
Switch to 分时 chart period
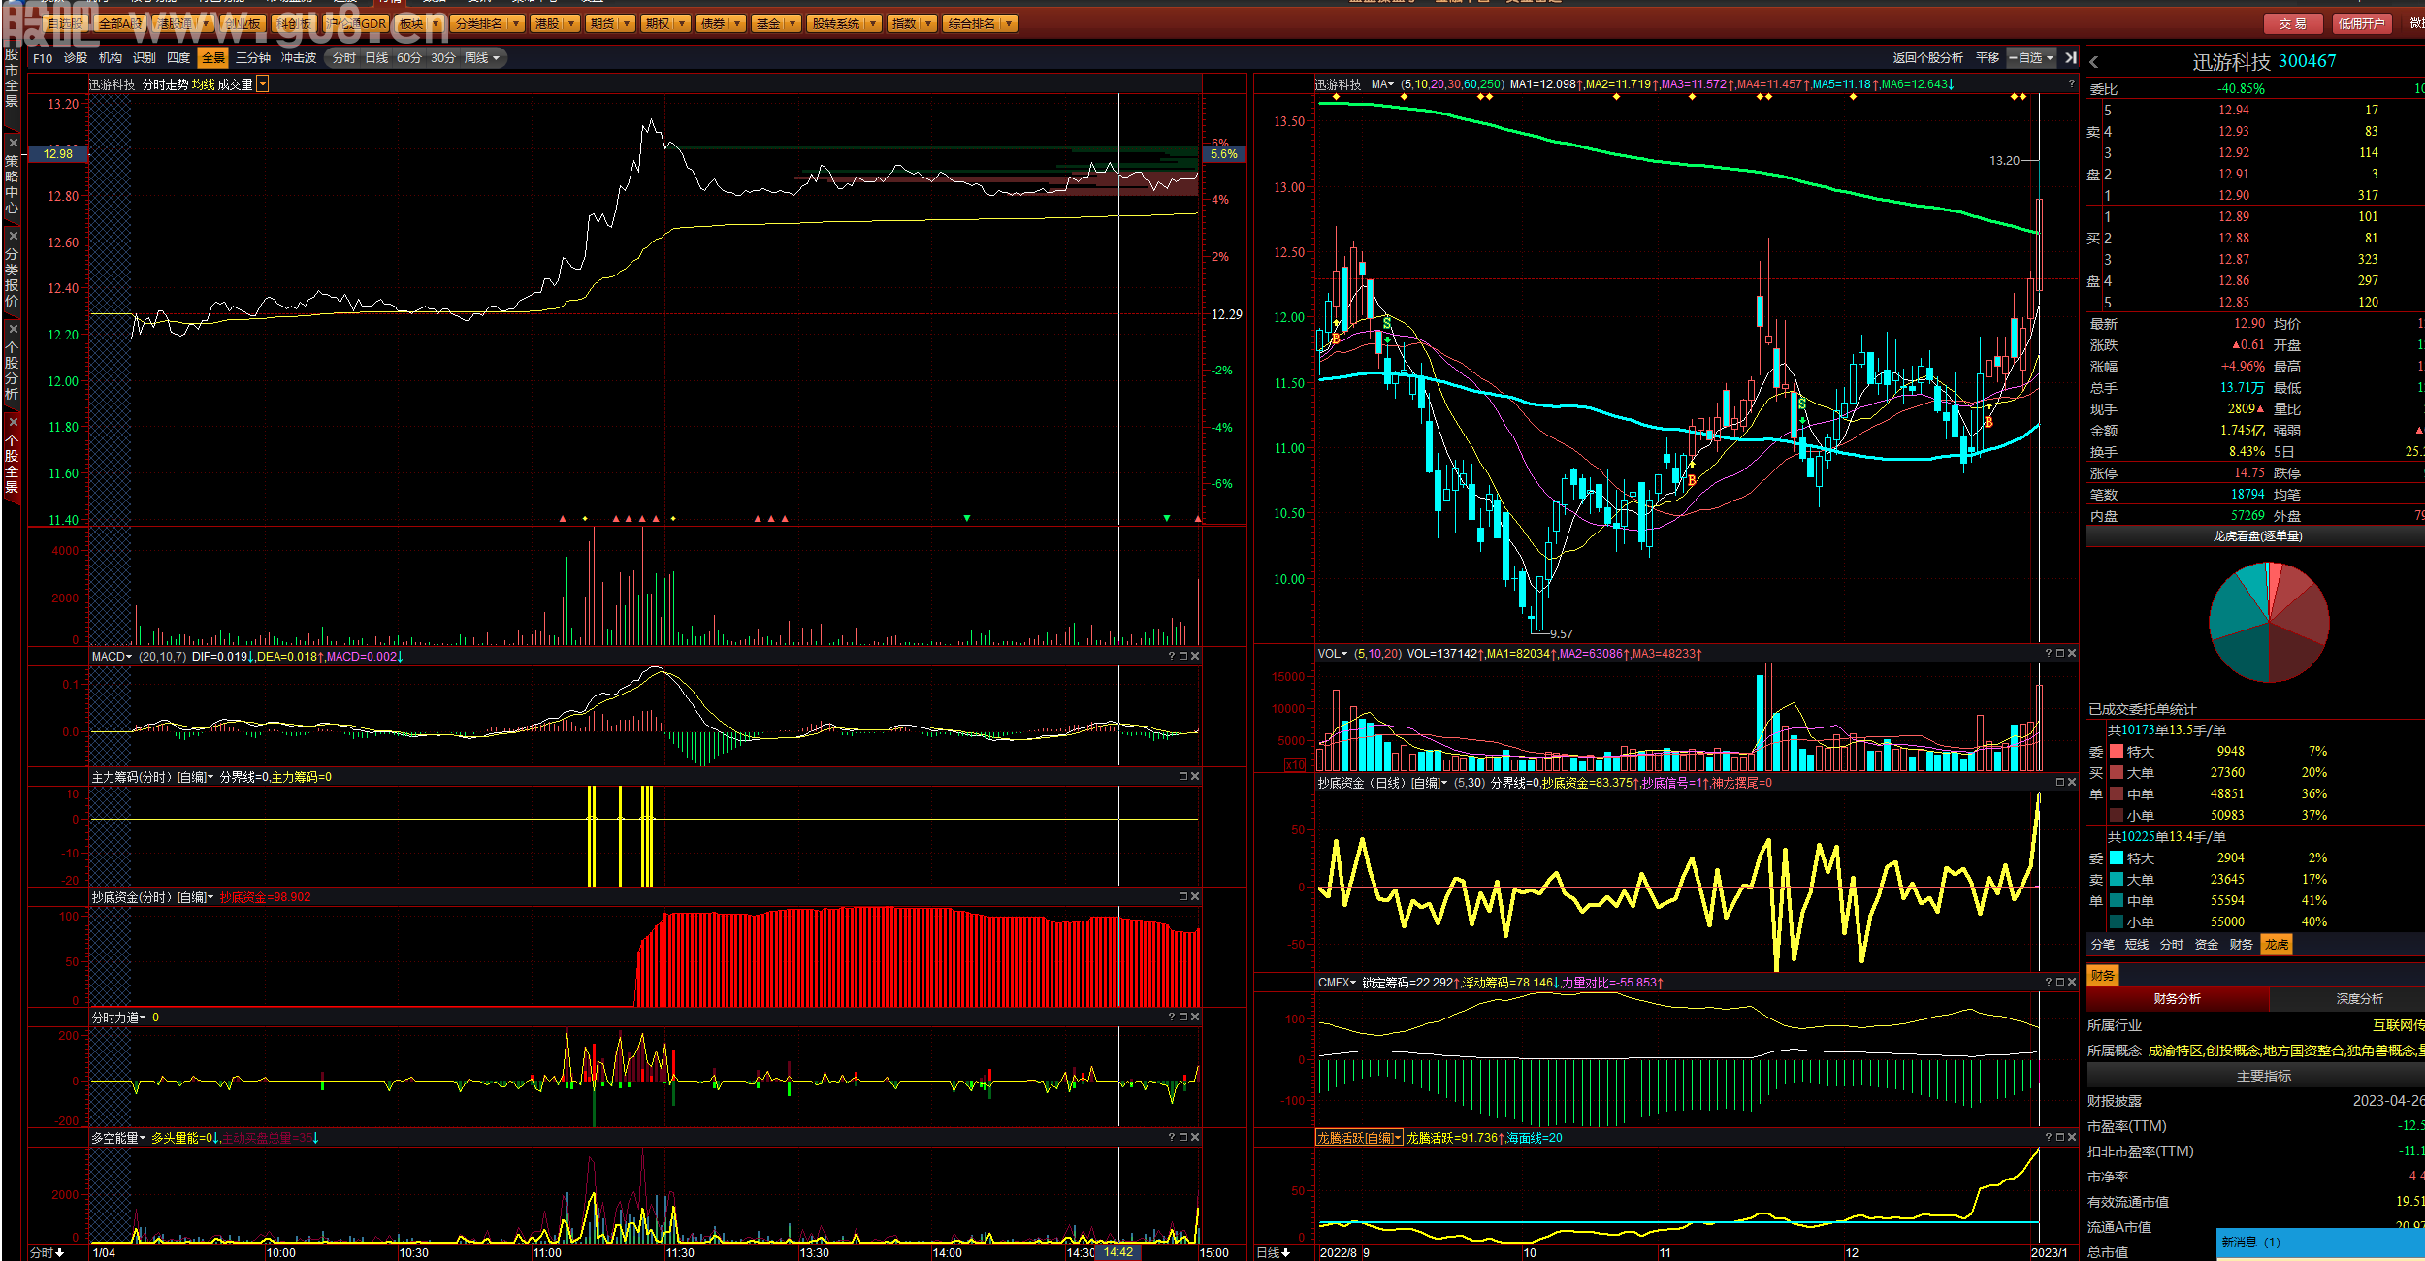point(344,58)
